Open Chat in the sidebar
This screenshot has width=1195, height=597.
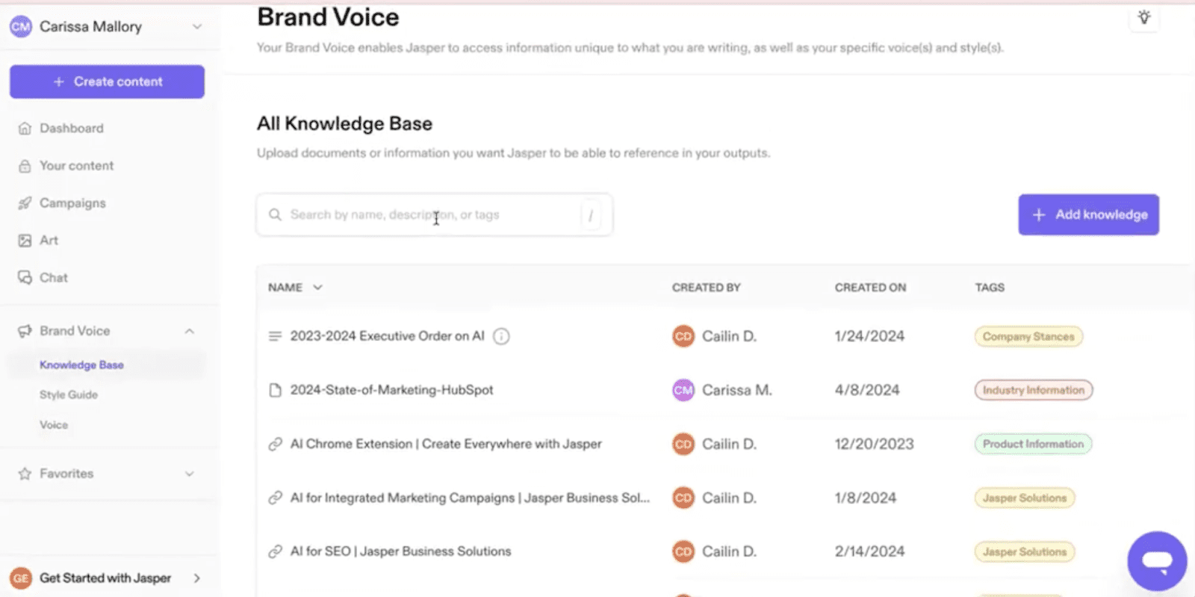click(x=54, y=278)
